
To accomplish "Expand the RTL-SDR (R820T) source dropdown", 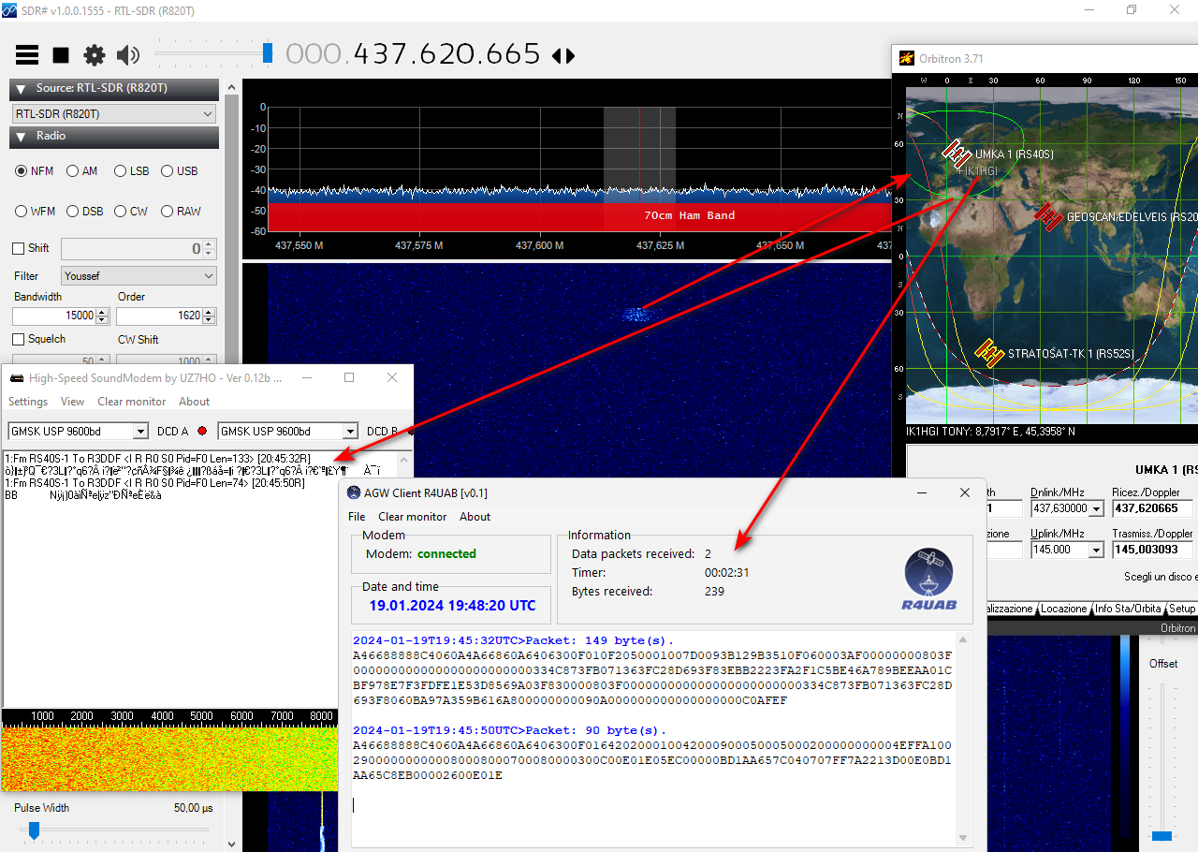I will point(114,114).
